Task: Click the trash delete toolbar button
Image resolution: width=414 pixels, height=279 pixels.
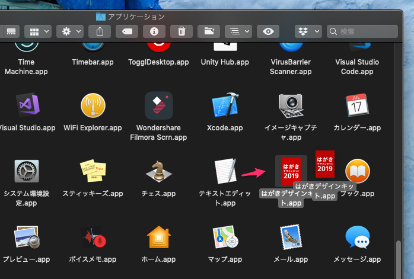Action: tap(181, 31)
